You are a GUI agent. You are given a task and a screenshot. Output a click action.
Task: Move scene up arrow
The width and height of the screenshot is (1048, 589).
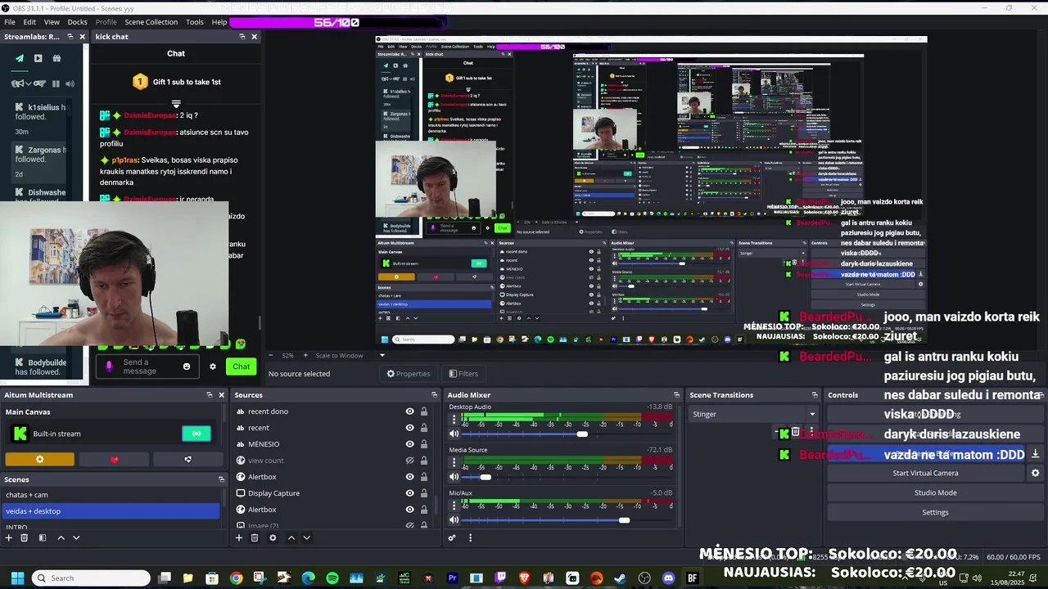pyautogui.click(x=61, y=537)
